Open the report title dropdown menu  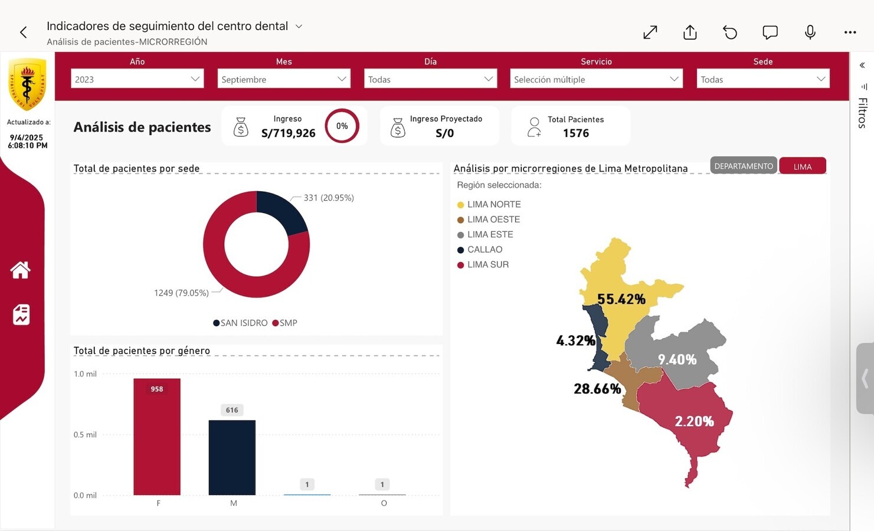[299, 27]
